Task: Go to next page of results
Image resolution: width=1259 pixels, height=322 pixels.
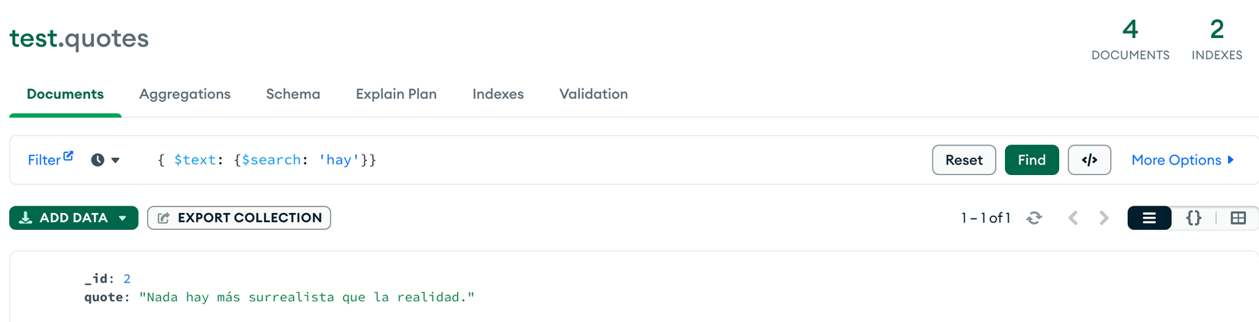Action: (x=1104, y=218)
